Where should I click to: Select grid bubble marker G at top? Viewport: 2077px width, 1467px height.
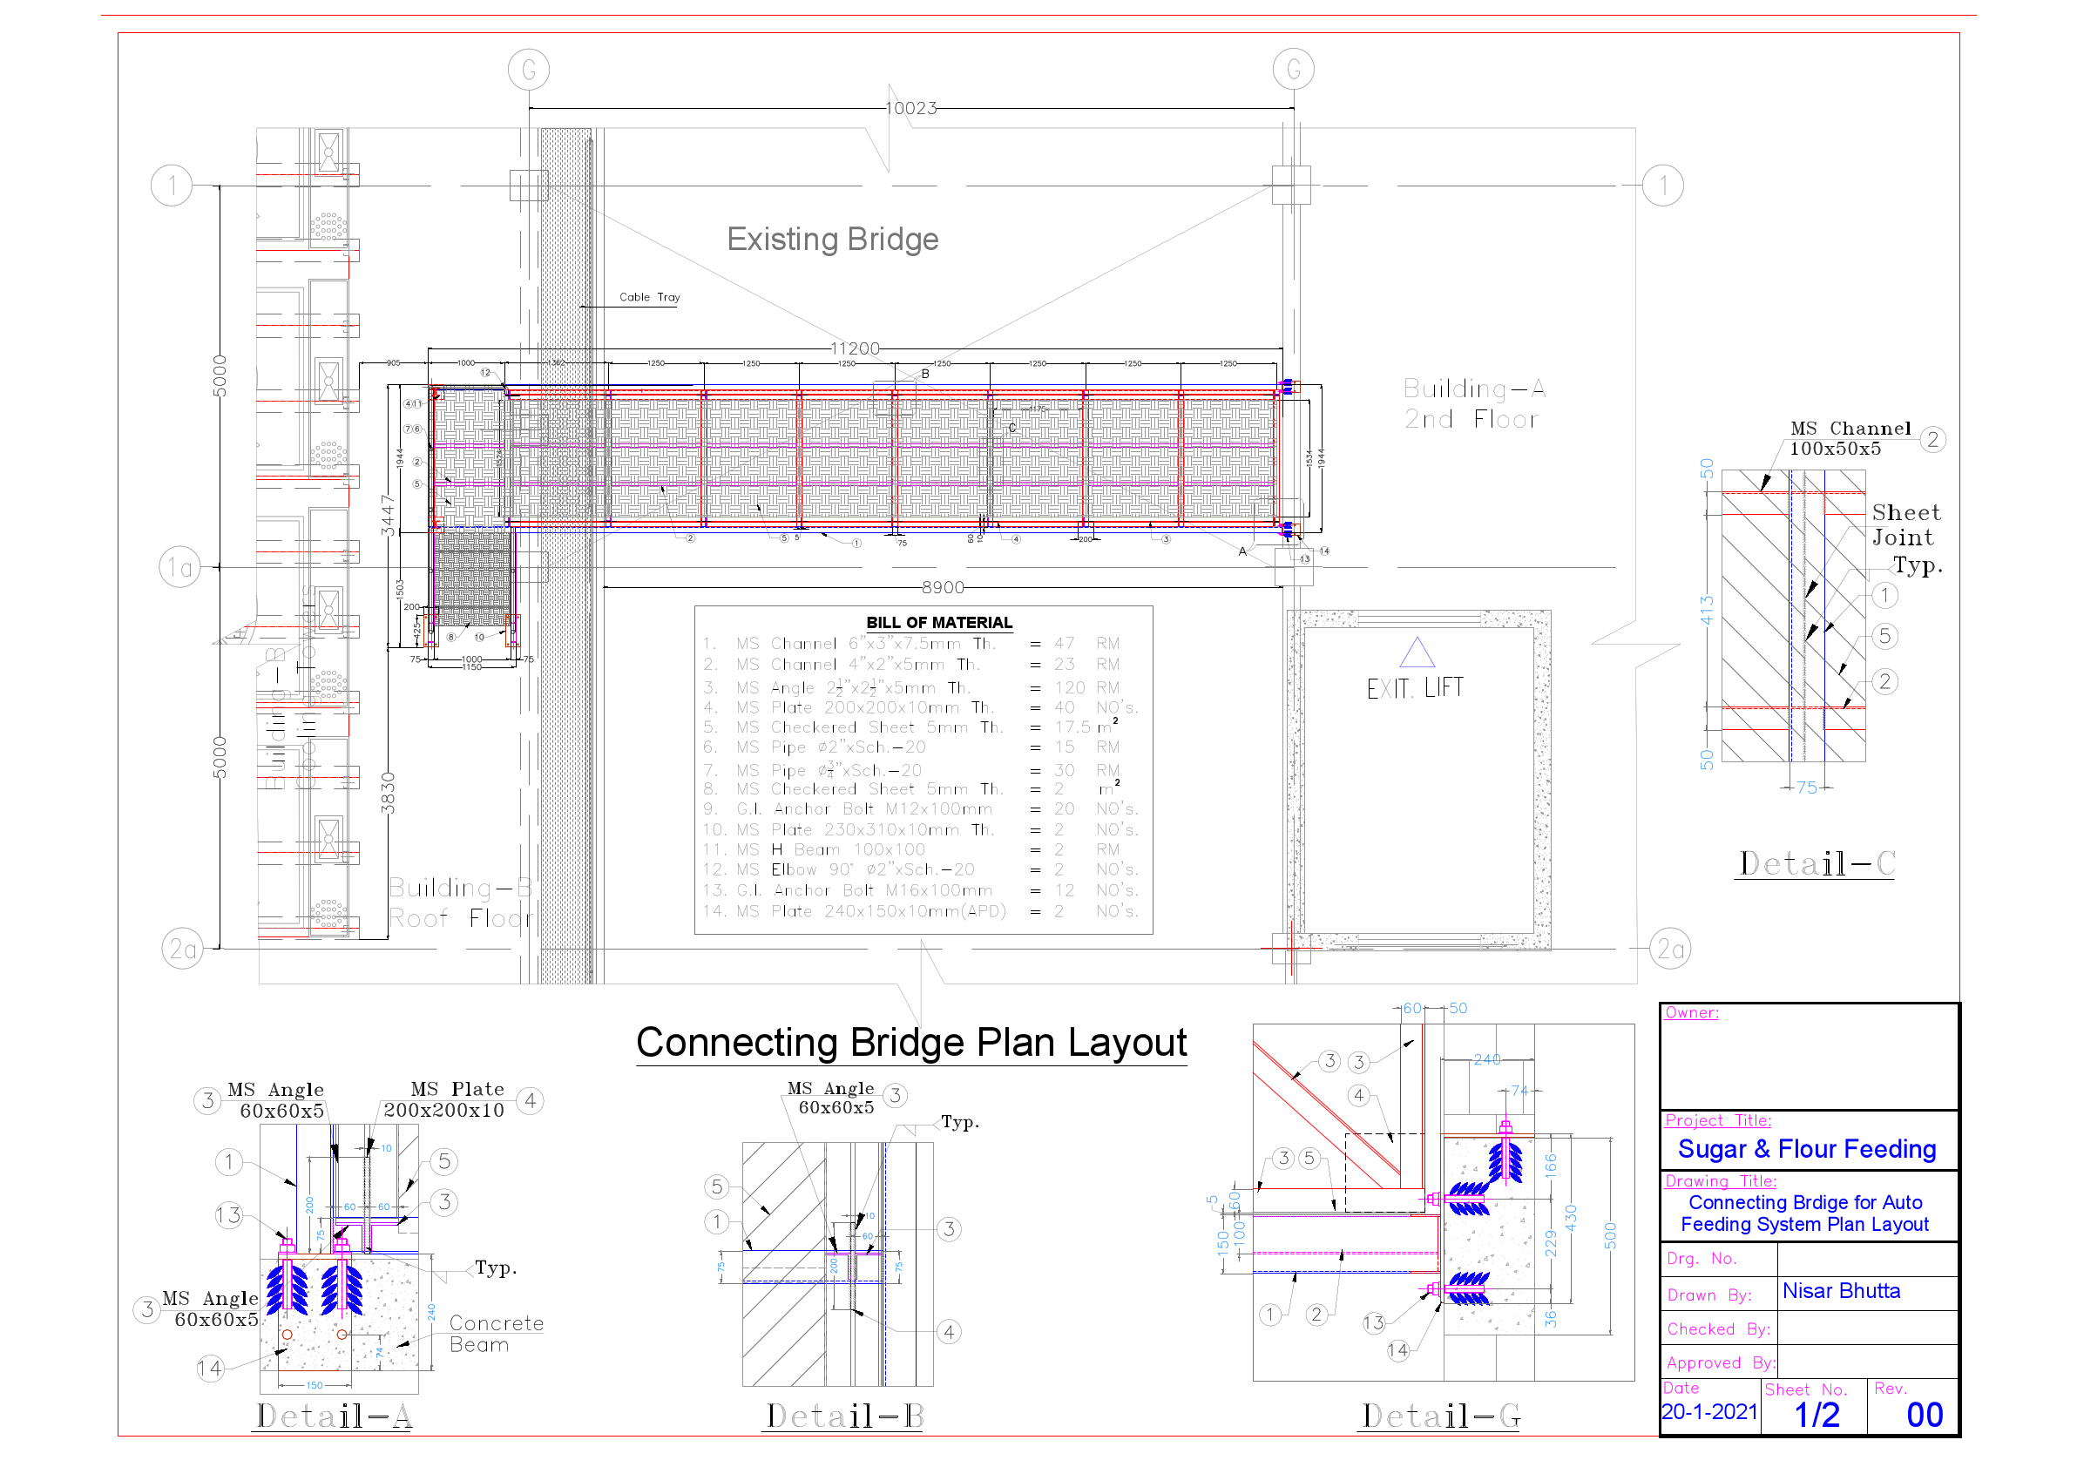pos(529,69)
